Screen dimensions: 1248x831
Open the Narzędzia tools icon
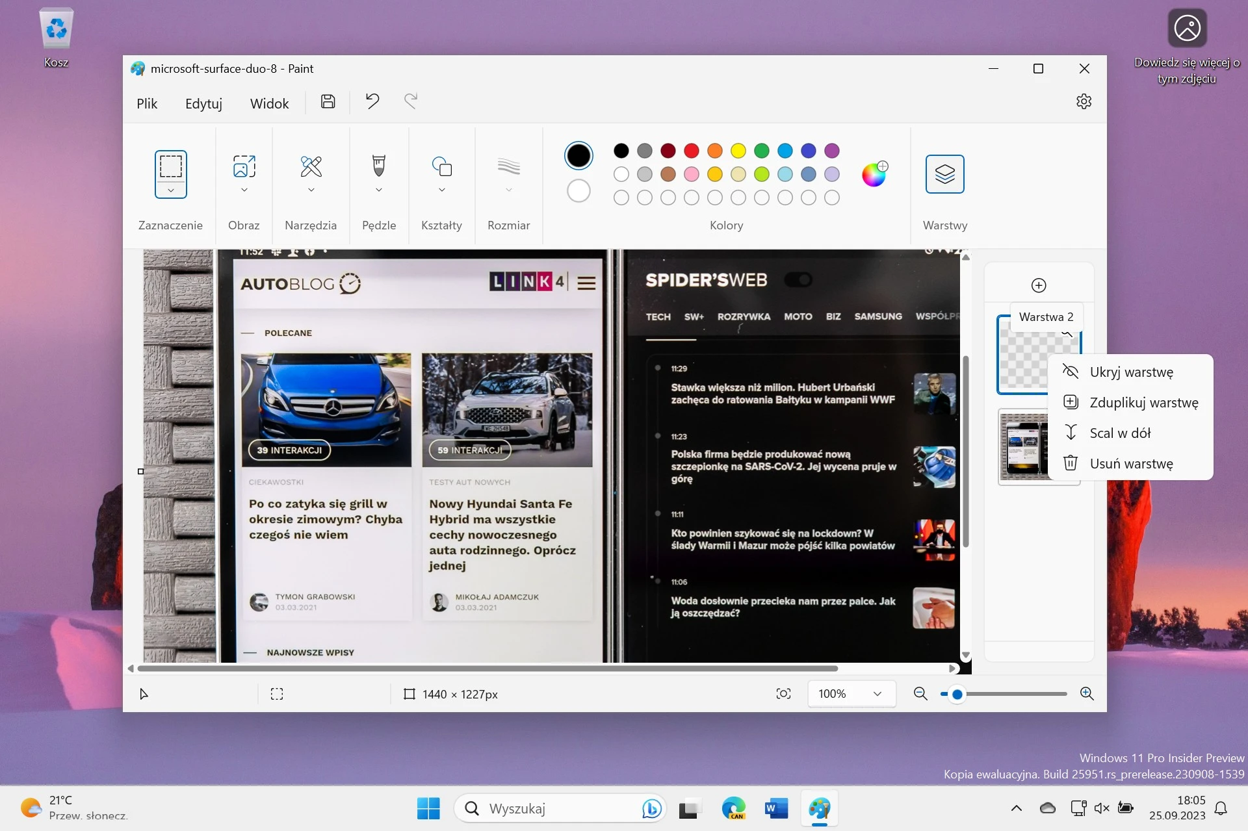click(311, 166)
